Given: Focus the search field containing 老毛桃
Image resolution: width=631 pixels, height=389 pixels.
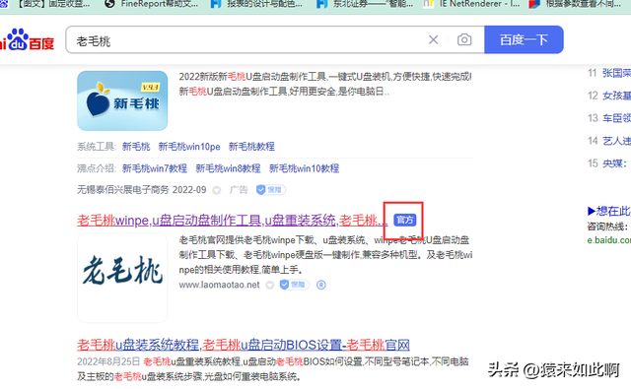Looking at the screenshot, I should pyautogui.click(x=245, y=39).
